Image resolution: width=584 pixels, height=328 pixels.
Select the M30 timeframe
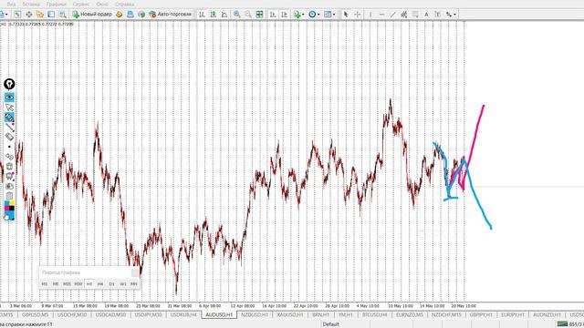78,283
